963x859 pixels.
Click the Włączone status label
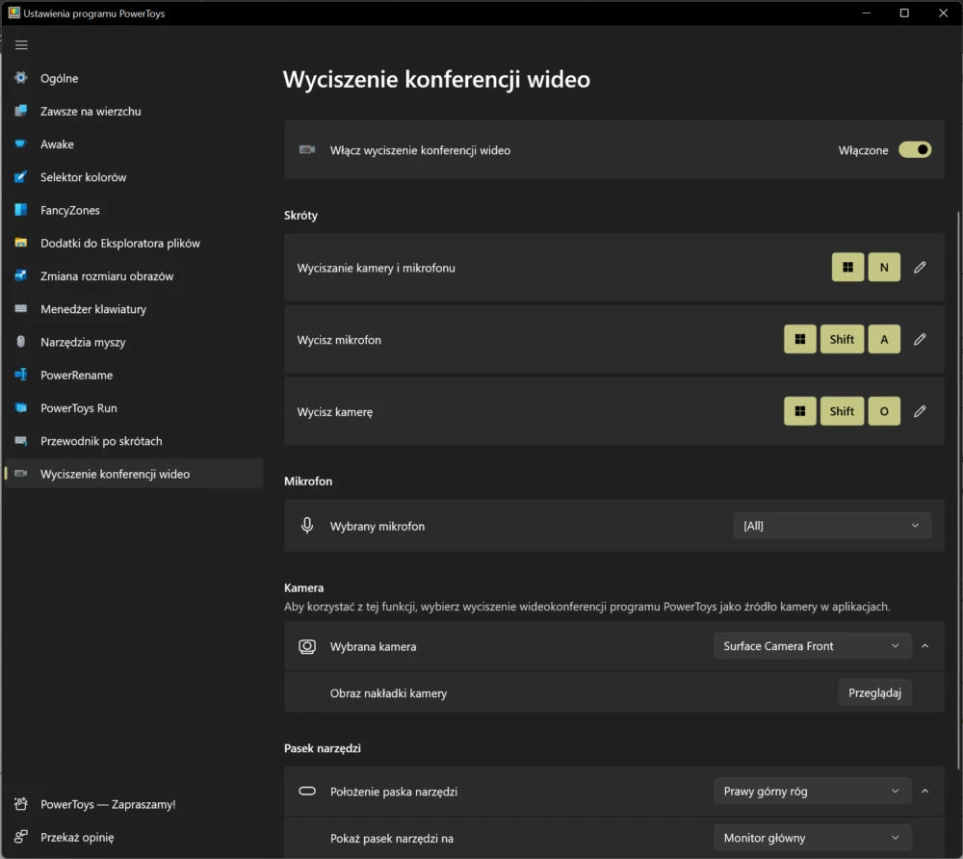tap(863, 150)
